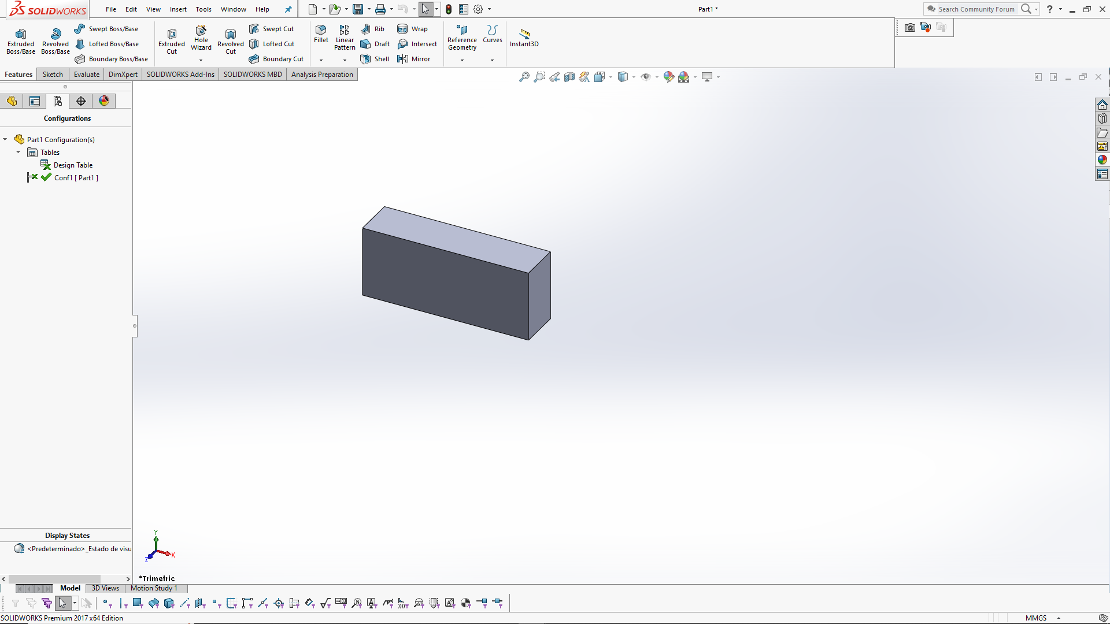Open the Motion Study 1 tab
Screen dimensions: 1110x624
point(154,588)
